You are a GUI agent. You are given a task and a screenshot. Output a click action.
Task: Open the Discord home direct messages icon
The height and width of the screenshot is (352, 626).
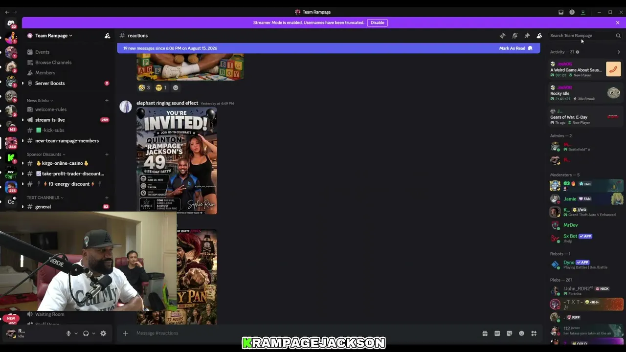click(11, 23)
